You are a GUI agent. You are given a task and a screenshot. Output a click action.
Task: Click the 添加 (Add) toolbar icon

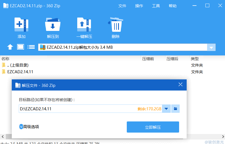(x=21, y=25)
